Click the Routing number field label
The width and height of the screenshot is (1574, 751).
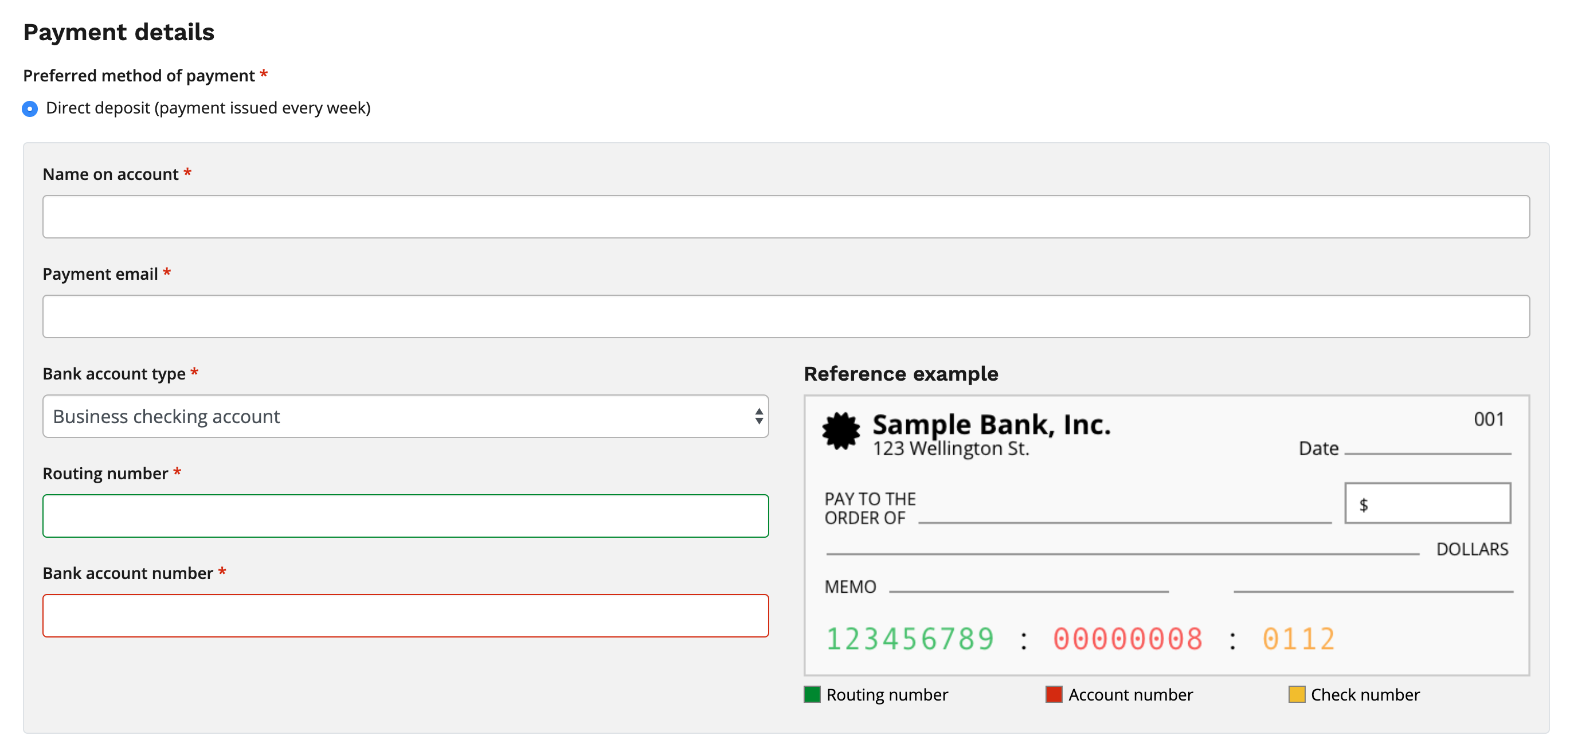pos(105,473)
